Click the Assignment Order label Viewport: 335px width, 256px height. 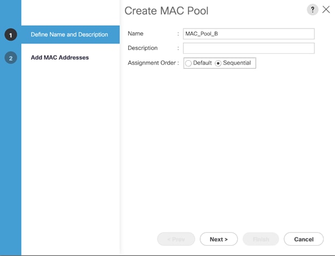click(152, 63)
